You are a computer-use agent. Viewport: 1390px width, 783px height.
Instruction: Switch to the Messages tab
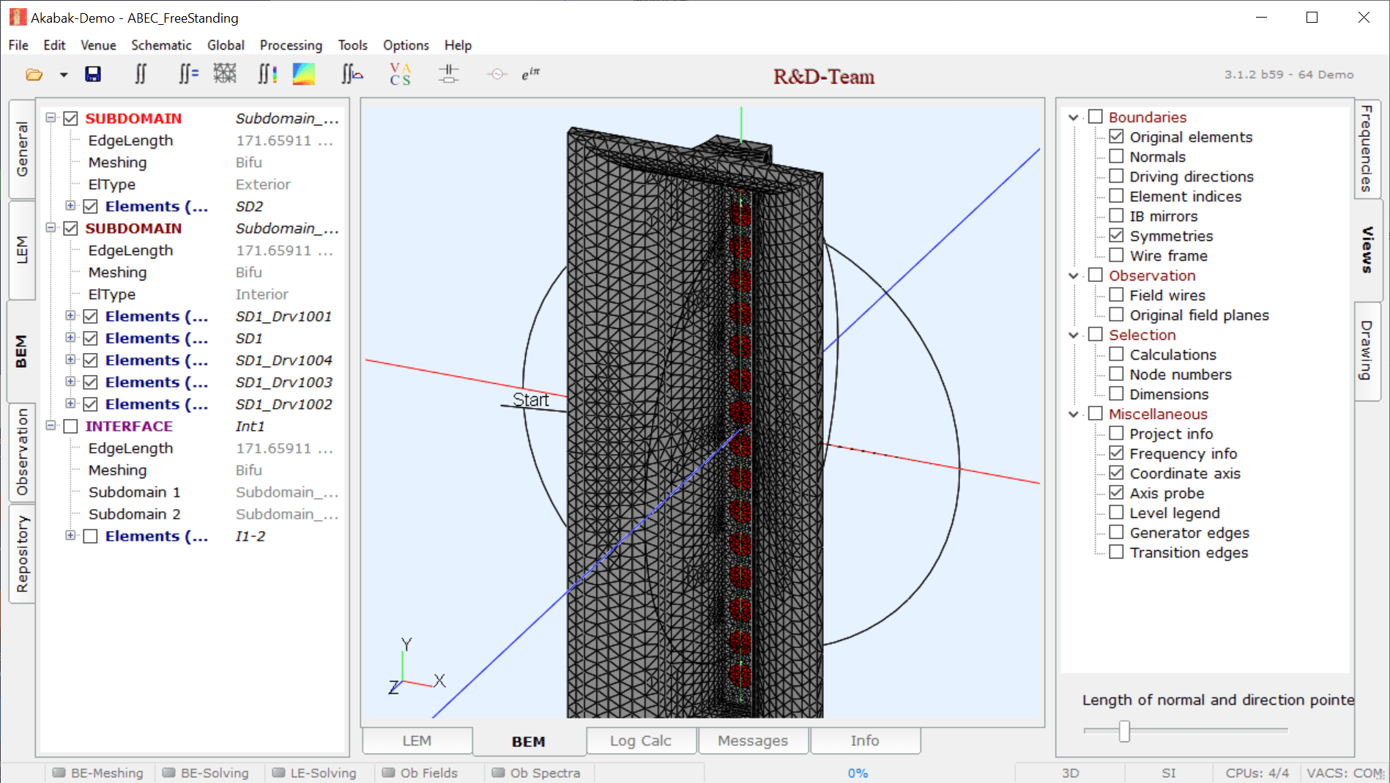pyautogui.click(x=753, y=741)
